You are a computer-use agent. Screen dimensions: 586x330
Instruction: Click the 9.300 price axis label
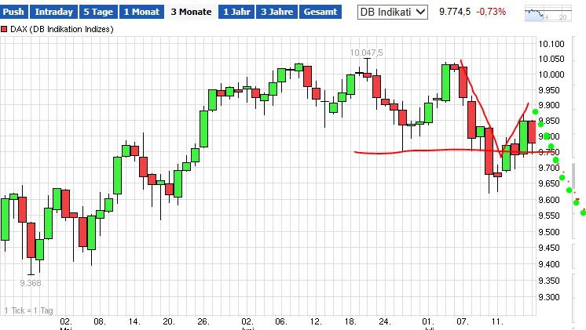click(x=549, y=297)
